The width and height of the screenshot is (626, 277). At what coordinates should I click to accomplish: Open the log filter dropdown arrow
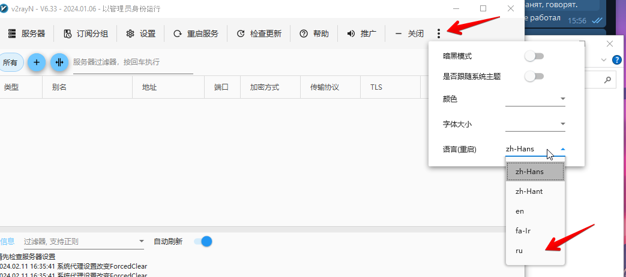(141, 242)
